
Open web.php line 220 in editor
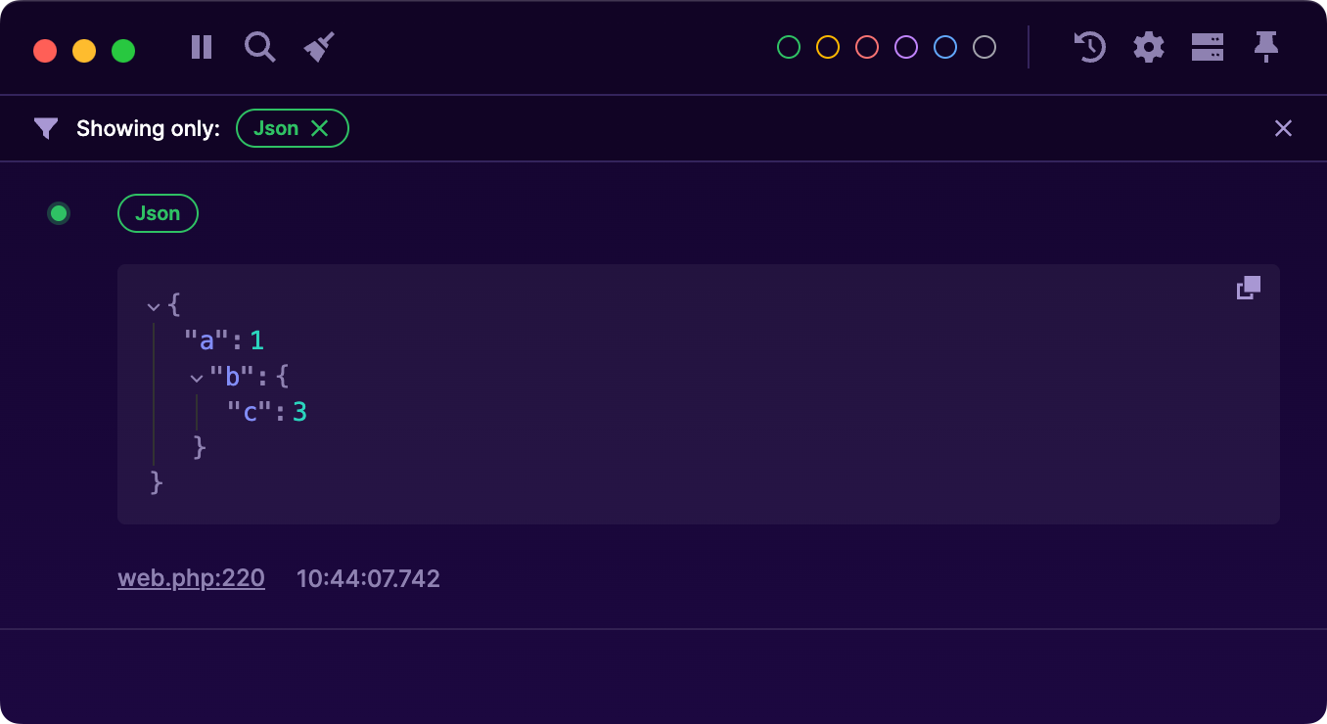coord(191,577)
